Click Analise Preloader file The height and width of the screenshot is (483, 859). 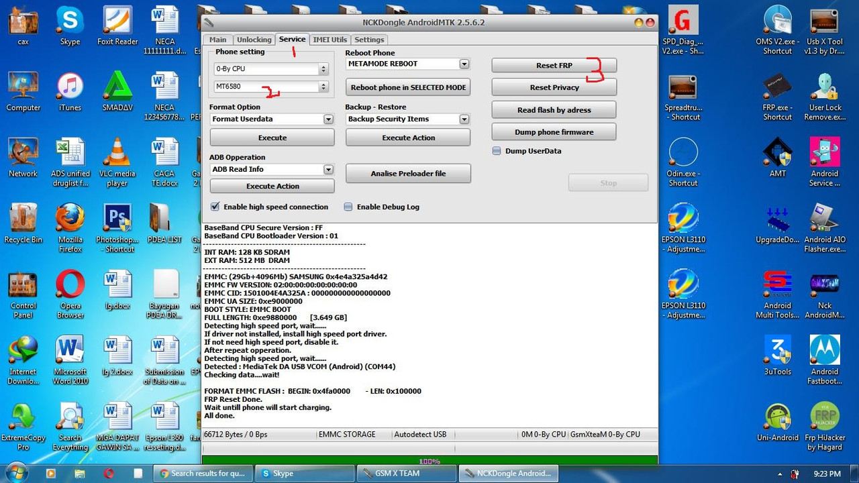click(407, 173)
